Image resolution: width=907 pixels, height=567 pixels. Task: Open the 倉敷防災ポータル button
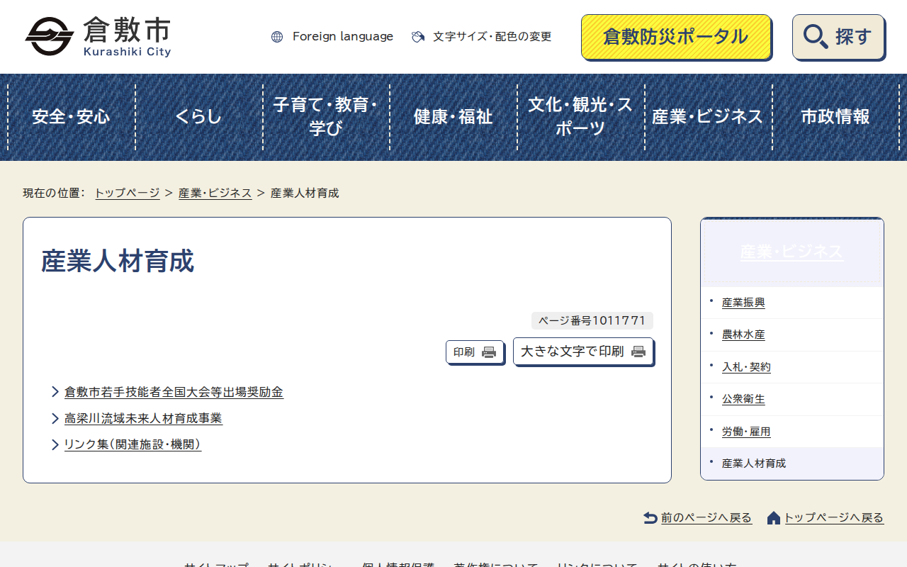click(675, 37)
